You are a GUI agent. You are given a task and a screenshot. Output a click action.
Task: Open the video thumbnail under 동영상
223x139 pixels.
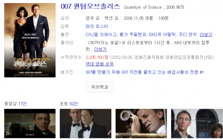coord(30,123)
